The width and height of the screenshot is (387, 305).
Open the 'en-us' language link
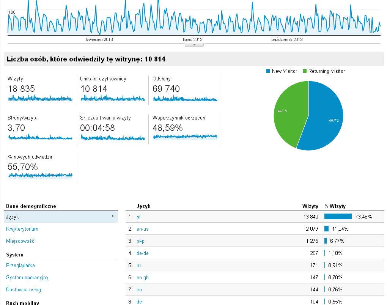click(143, 229)
